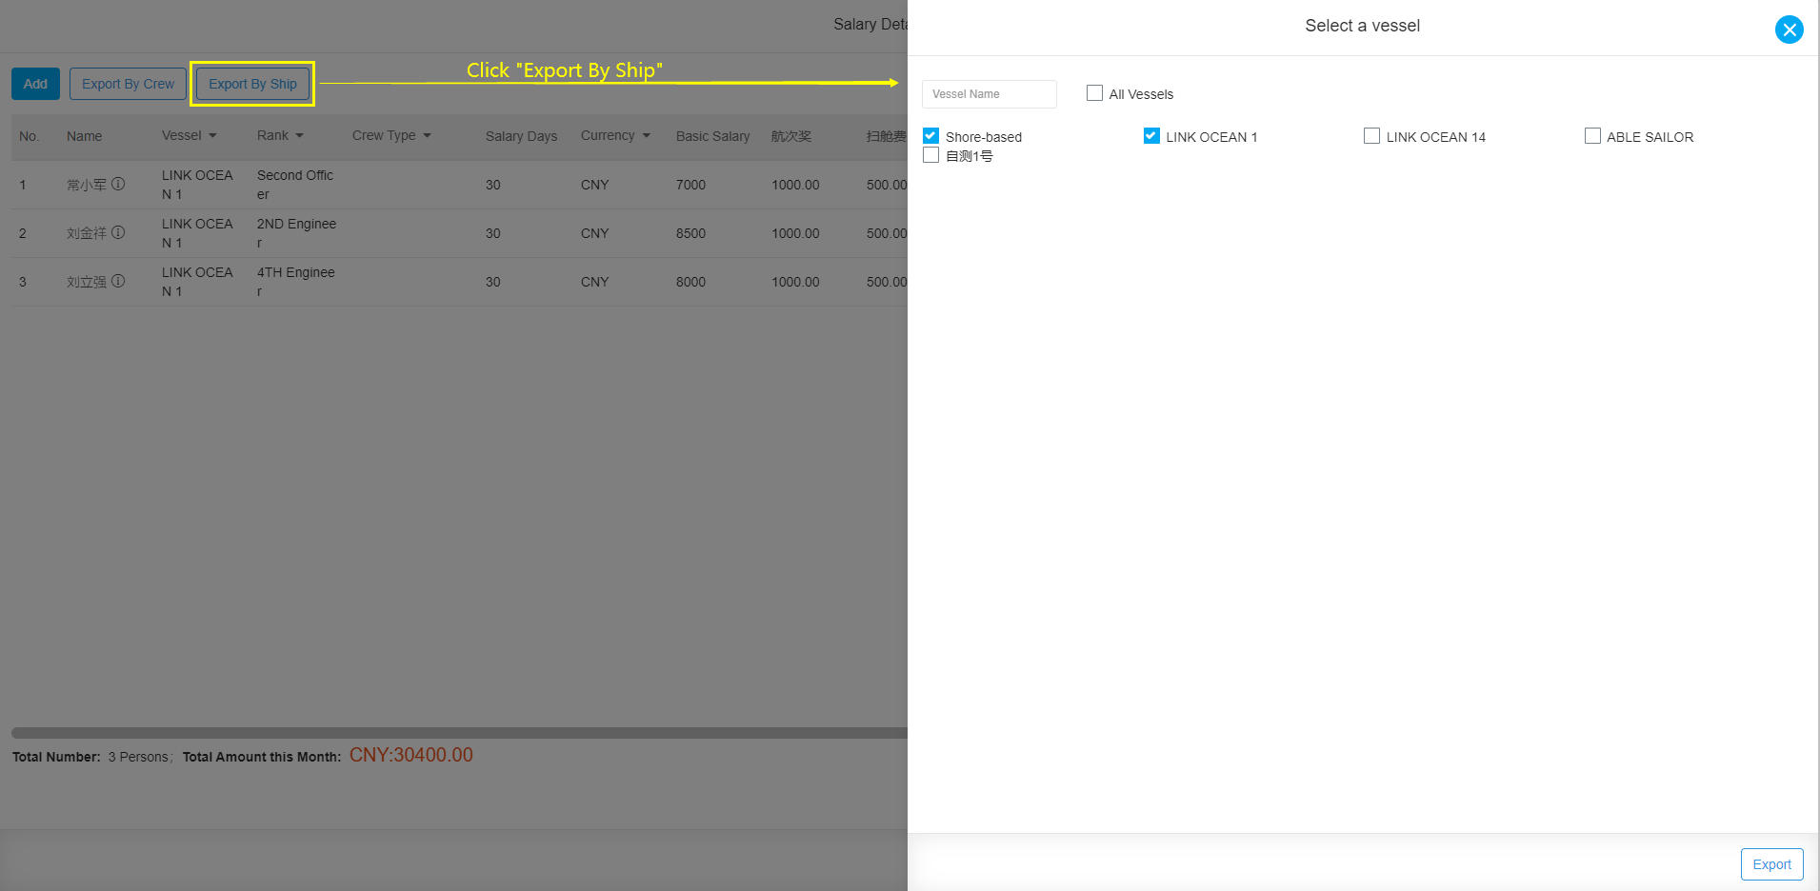Select crew name 常小军
This screenshot has width=1820, height=891.
pyautogui.click(x=87, y=185)
